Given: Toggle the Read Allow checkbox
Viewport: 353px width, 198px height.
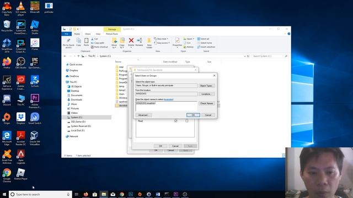Looking at the screenshot, I should click(176, 121).
